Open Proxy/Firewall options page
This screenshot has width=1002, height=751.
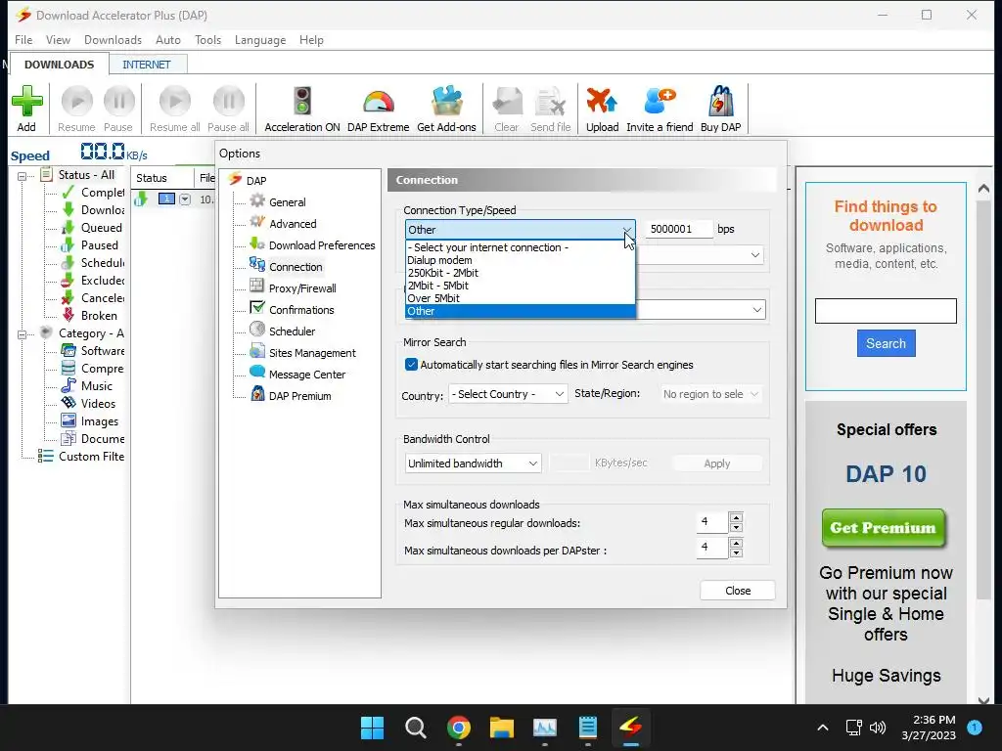pyautogui.click(x=302, y=288)
